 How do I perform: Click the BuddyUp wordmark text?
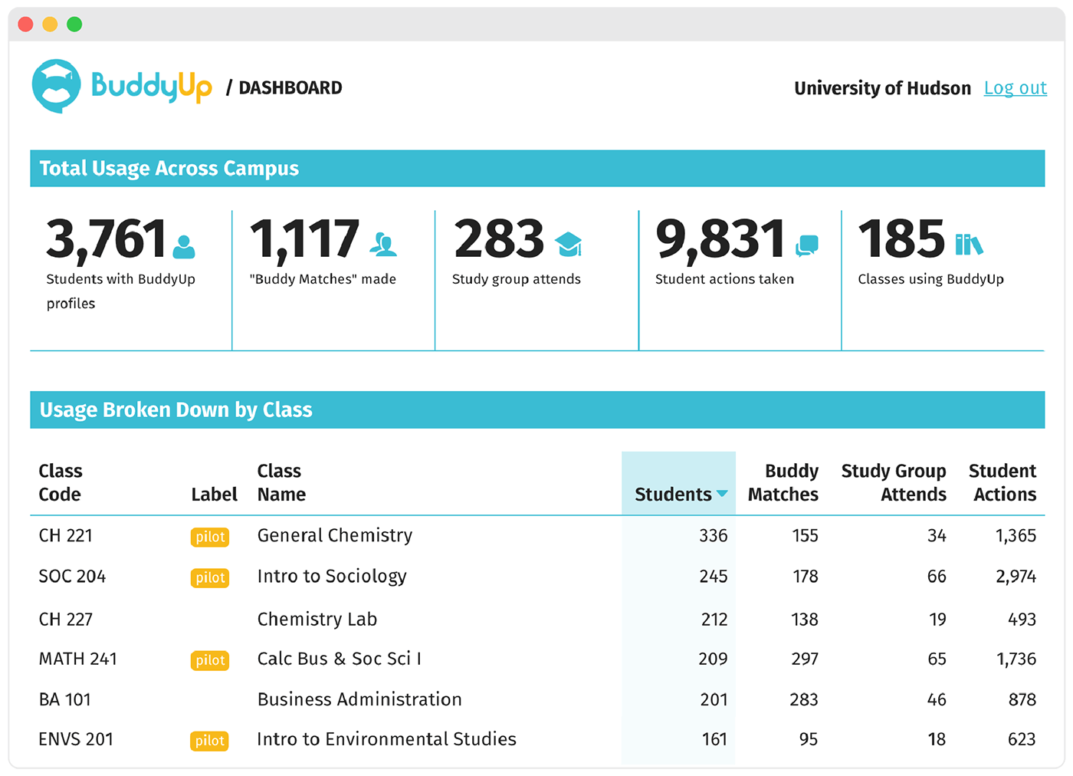(x=152, y=87)
